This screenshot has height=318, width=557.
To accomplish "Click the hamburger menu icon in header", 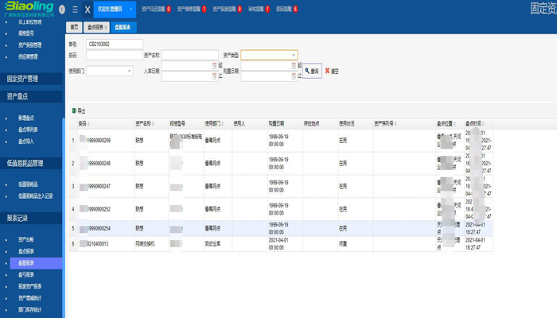I will point(75,9).
